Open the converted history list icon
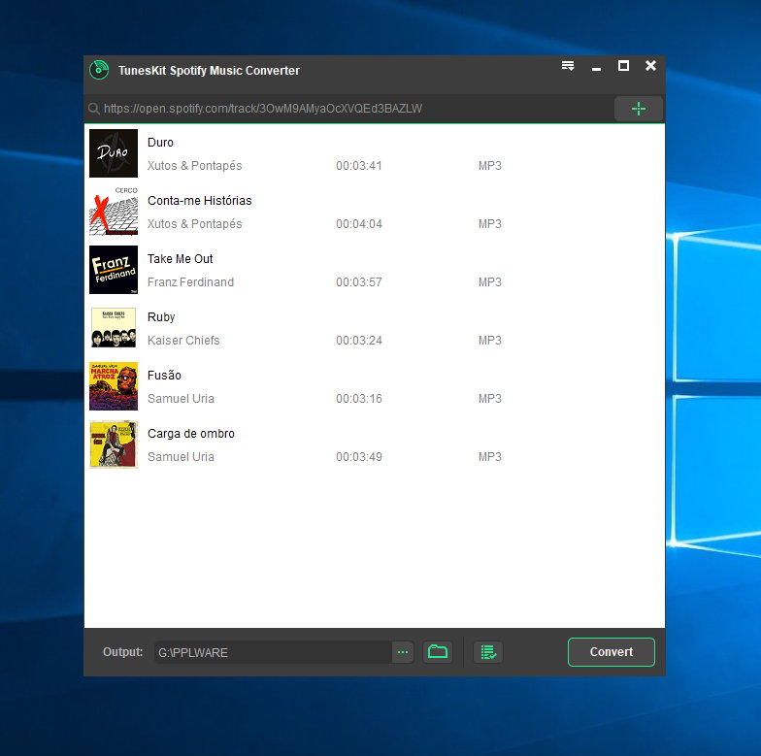This screenshot has height=756, width=761. click(x=488, y=652)
